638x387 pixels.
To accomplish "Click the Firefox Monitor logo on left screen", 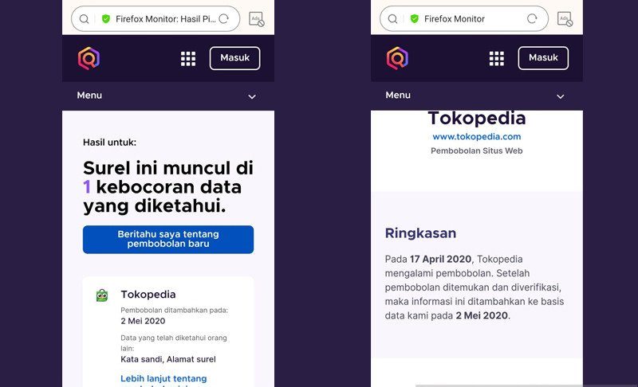I will click(x=89, y=58).
